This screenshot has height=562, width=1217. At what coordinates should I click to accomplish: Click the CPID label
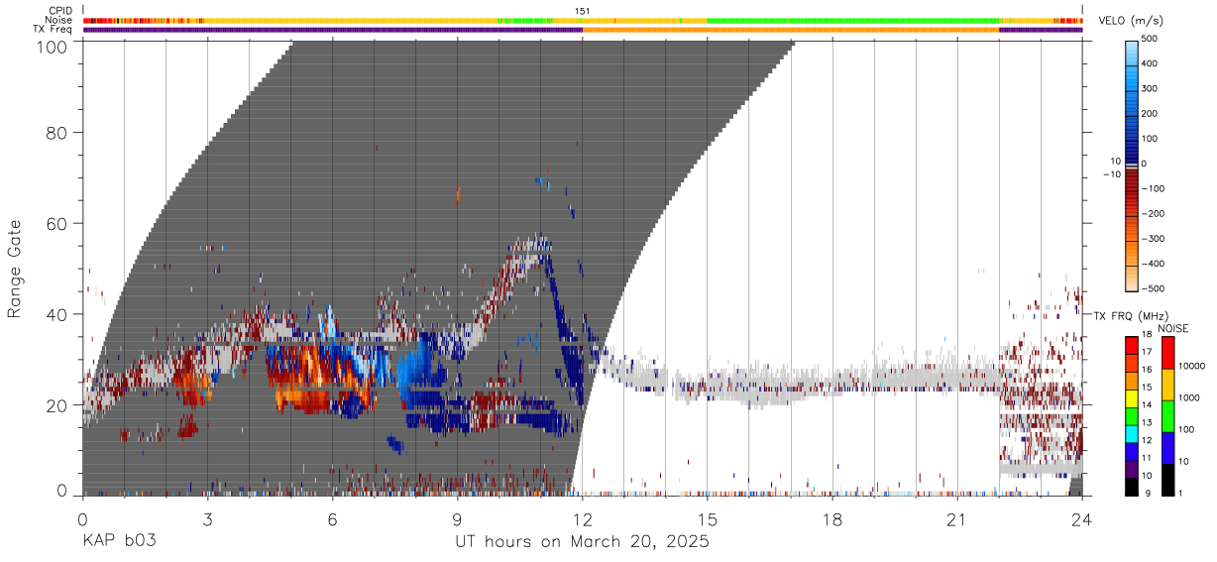point(60,11)
